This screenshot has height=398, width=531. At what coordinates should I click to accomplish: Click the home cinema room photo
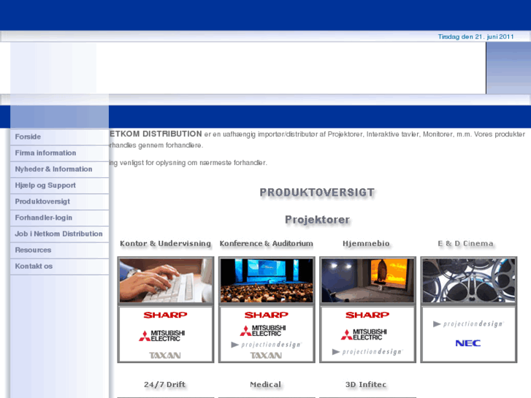coord(367,280)
